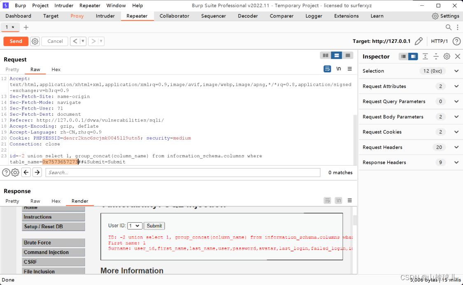The height and width of the screenshot is (285, 463).
Task: Switch Response view to Raw tab
Action: click(35, 201)
